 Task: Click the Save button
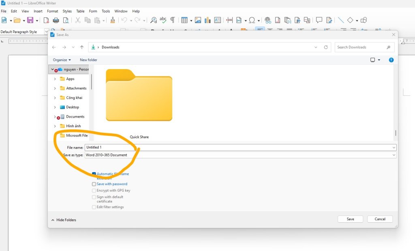point(351,219)
